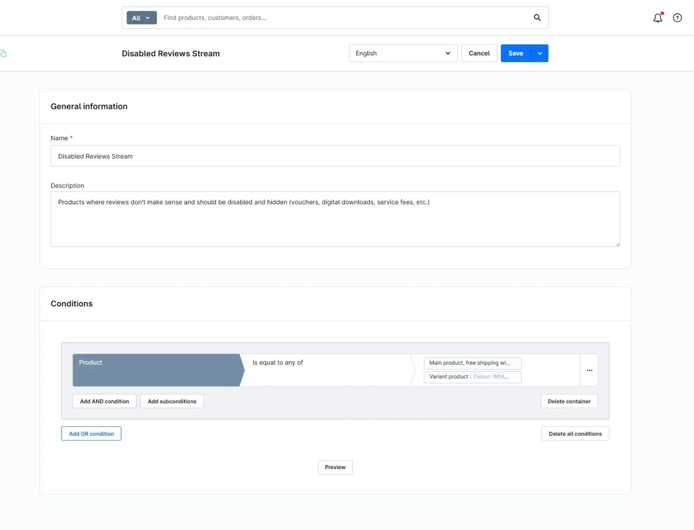The height and width of the screenshot is (530, 694).
Task: Add subconditions to the container
Action: 172,401
